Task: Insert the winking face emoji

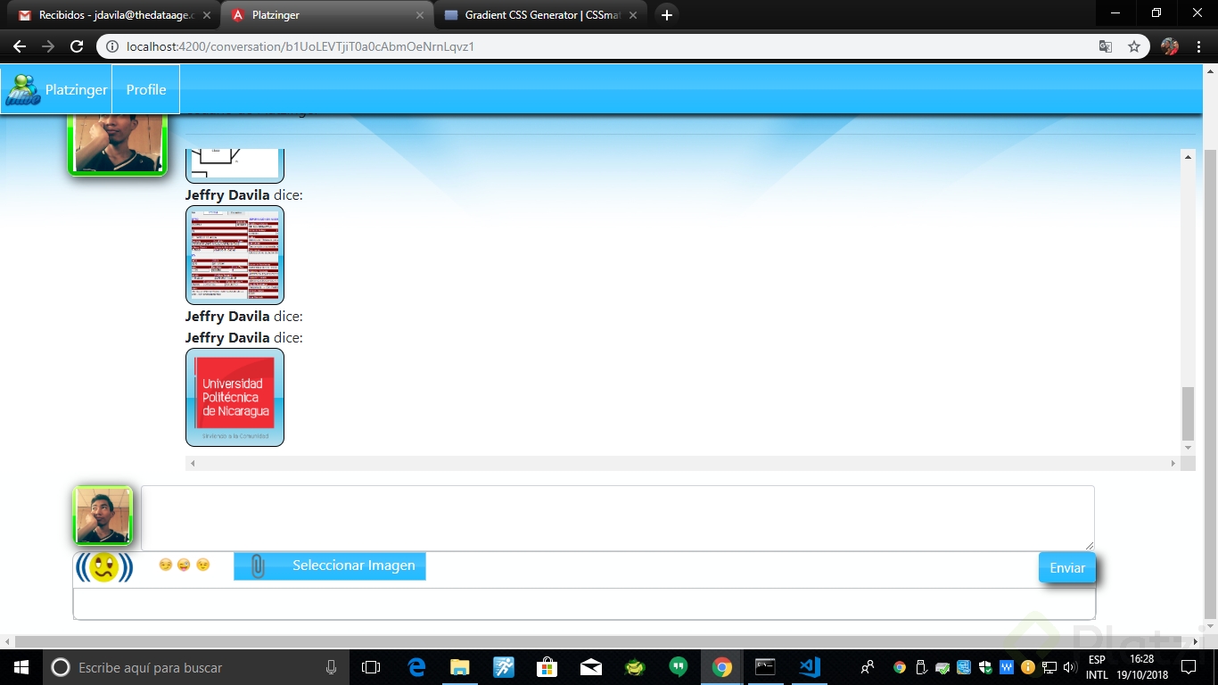Action: click(203, 565)
